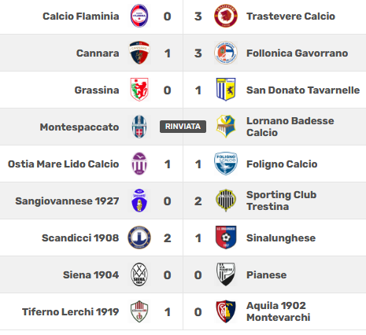Open the Montespaccato club crest
The image size is (366, 335).
[139, 127]
